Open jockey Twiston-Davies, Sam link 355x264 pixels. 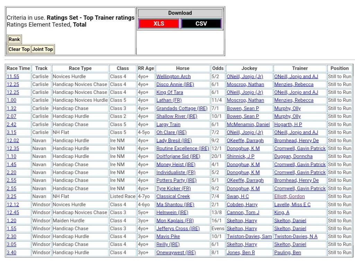(249, 237)
